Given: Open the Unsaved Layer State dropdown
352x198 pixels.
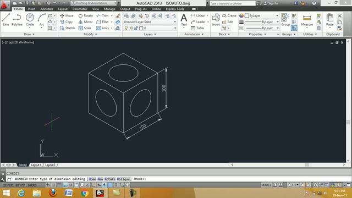Looking at the screenshot, I should point(150,22).
